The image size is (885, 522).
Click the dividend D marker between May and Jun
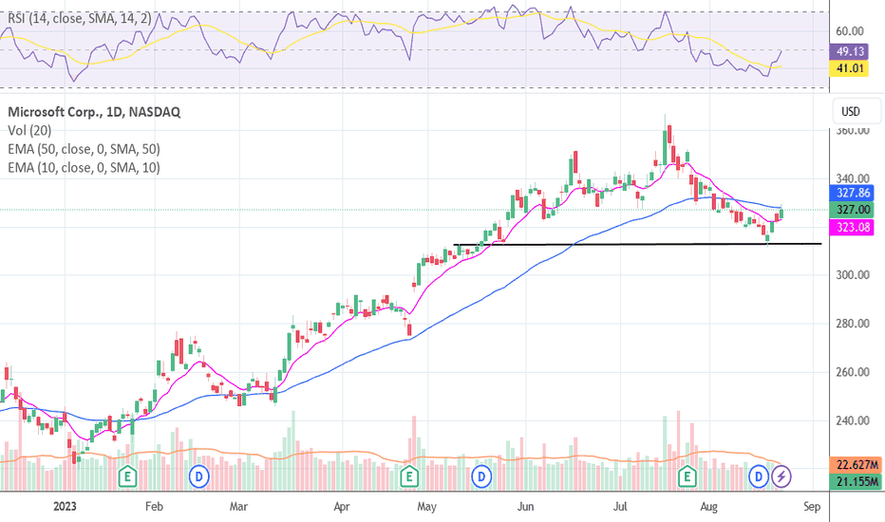pos(481,476)
